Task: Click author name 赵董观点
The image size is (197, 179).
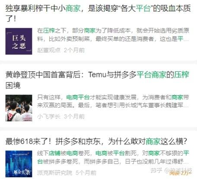Action: click(49, 50)
